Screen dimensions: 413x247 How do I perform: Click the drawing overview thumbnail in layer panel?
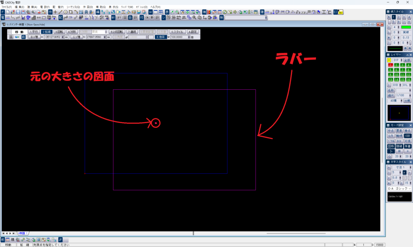(x=399, y=113)
